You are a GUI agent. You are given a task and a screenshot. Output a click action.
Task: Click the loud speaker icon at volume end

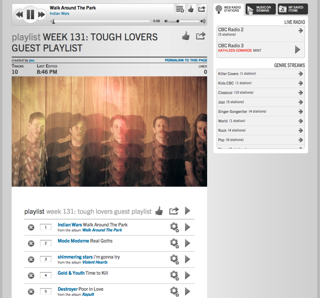[203, 21]
